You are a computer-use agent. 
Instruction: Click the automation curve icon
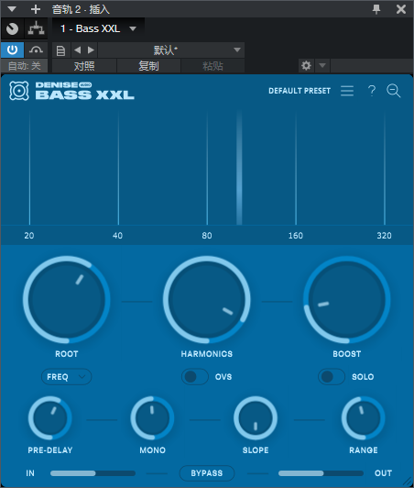coord(36,50)
